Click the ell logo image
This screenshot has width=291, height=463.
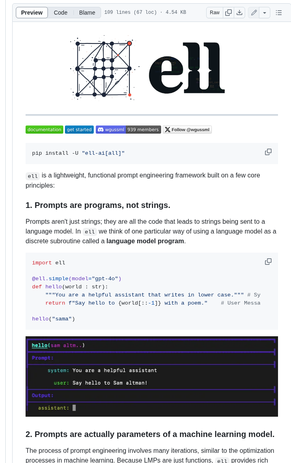(x=147, y=67)
